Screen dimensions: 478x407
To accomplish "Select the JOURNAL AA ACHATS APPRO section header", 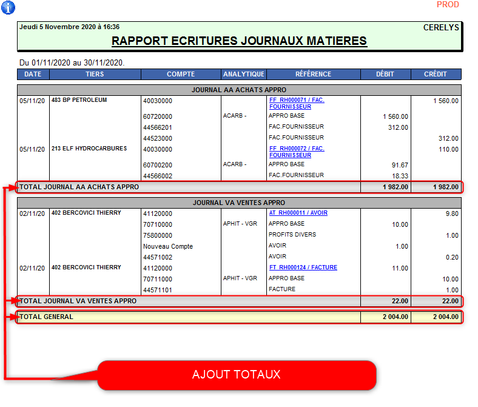I will 239,90.
